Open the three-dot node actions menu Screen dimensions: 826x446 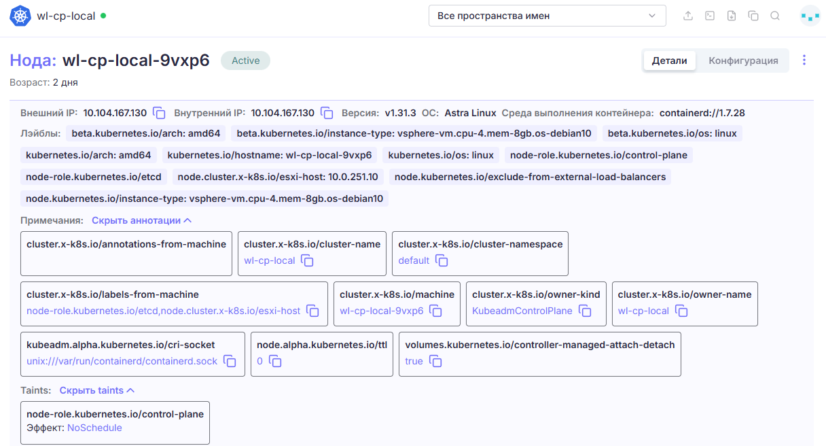[x=804, y=60]
